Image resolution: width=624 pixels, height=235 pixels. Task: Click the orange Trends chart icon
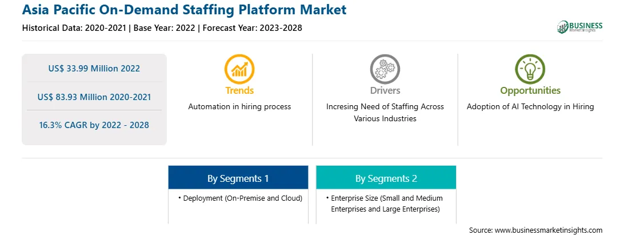239,69
